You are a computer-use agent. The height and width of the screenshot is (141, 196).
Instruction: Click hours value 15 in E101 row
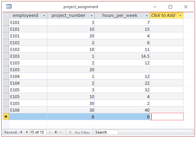tap(122, 29)
